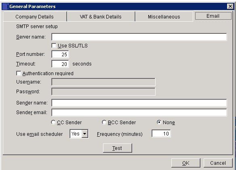The width and height of the screenshot is (236, 170).
Task: Select the Email tab
Action: click(x=213, y=16)
